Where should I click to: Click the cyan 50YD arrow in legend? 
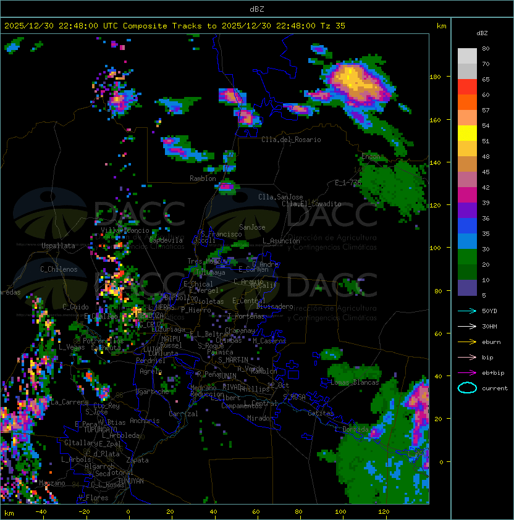click(x=467, y=311)
